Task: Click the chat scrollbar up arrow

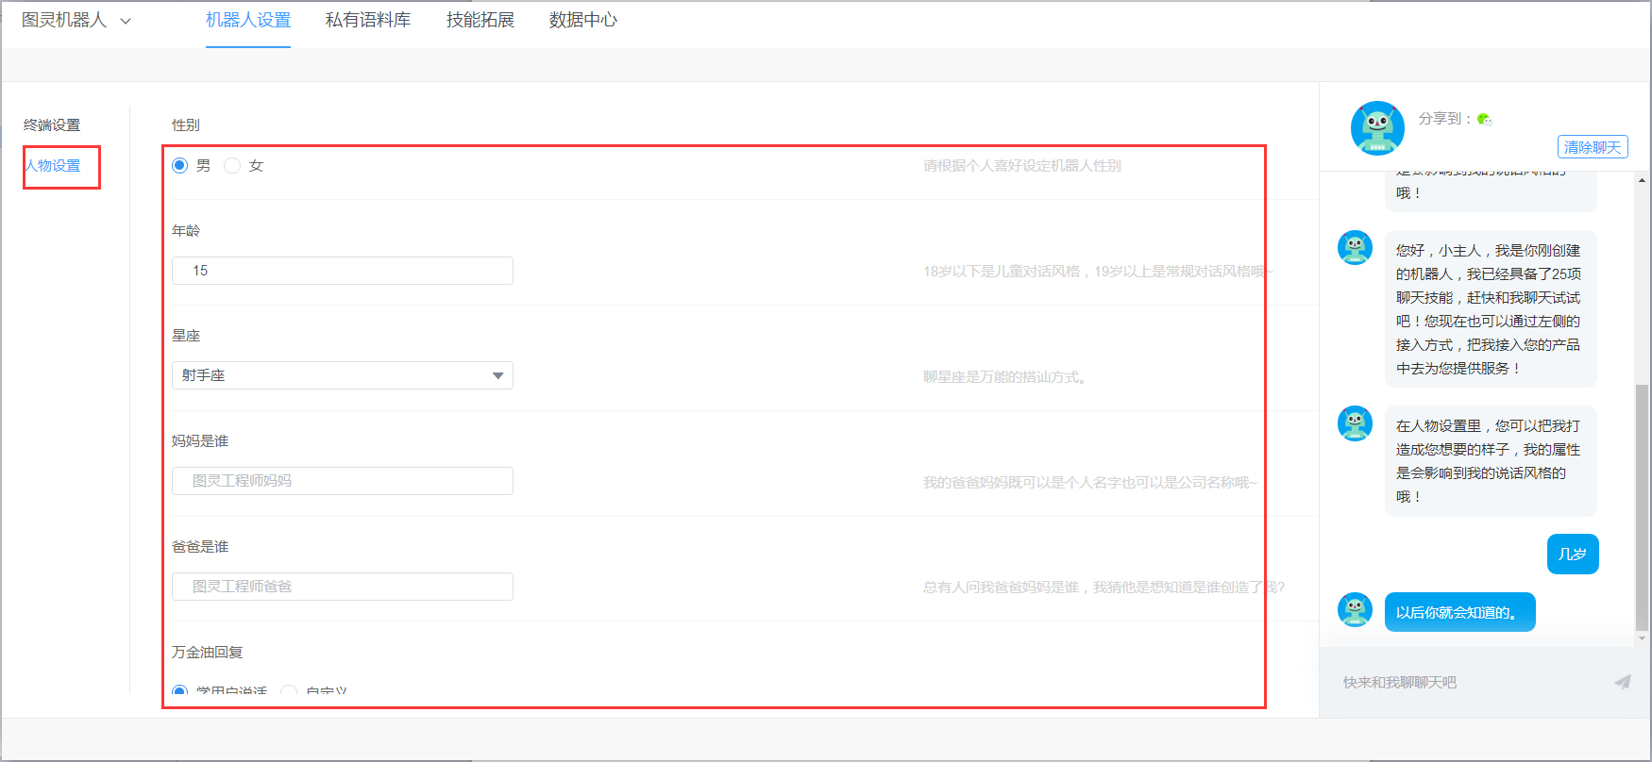Action: click(x=1642, y=180)
